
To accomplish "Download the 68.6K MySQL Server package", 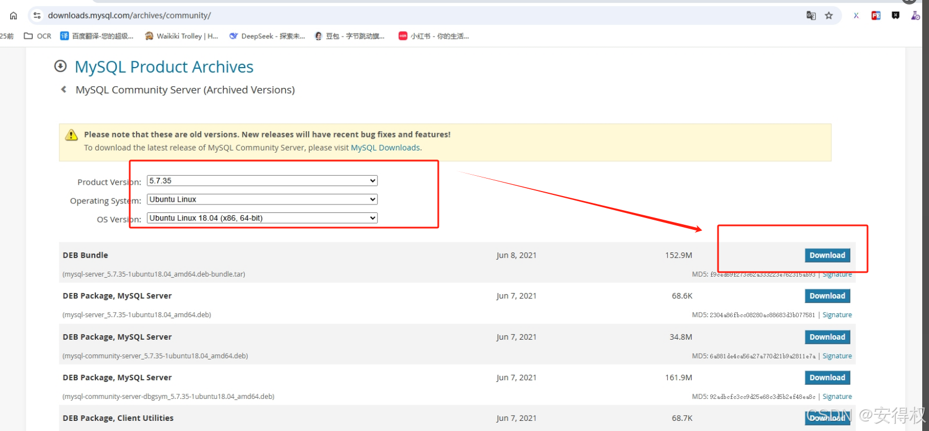I will click(827, 296).
